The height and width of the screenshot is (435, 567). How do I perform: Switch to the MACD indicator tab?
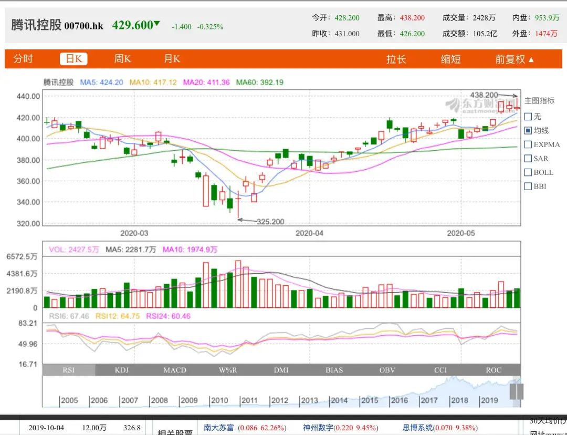[x=175, y=370]
